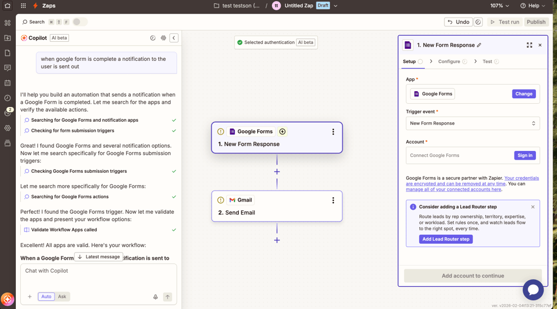Open the Zapier home icon
Screen dimensions: 557x309
coord(8,5)
